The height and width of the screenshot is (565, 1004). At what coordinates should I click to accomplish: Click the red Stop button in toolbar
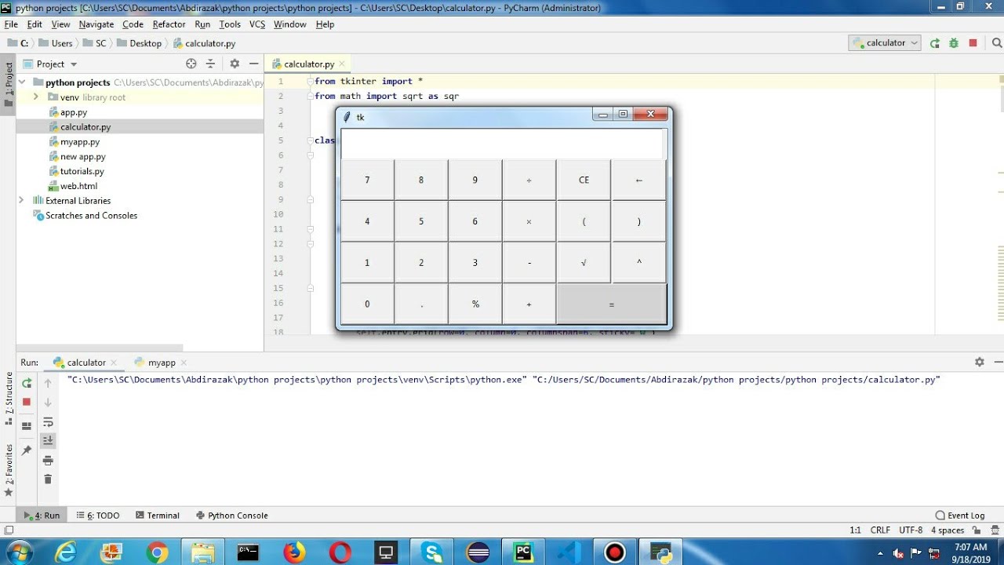(x=973, y=43)
